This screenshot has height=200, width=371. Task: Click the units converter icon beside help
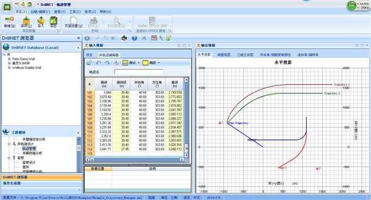tap(124, 38)
